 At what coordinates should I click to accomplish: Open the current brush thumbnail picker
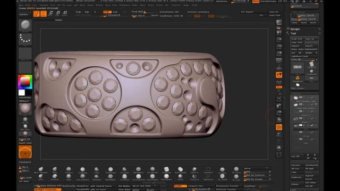tap(25, 26)
